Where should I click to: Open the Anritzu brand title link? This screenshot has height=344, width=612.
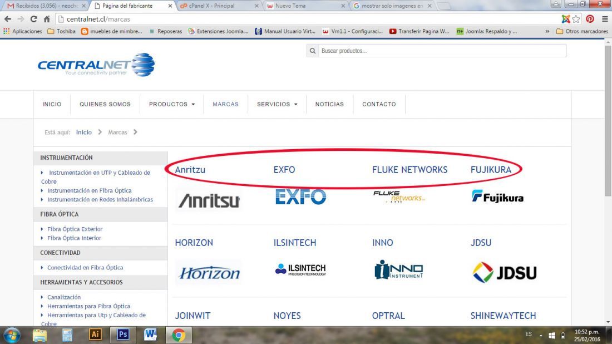190,170
